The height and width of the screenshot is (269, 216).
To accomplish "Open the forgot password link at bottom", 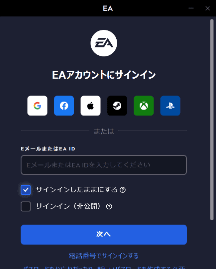I will tap(104, 268).
